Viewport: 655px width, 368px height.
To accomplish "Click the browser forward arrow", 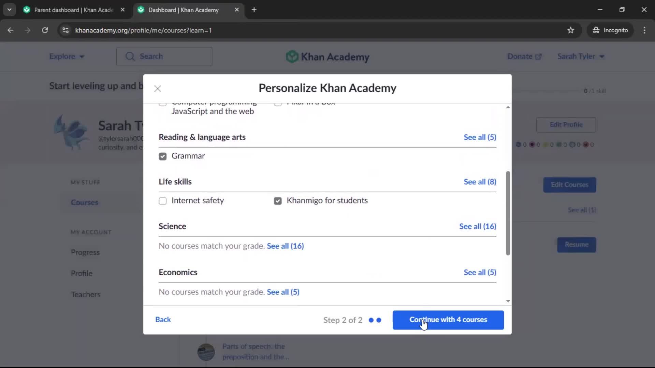I will (x=27, y=30).
